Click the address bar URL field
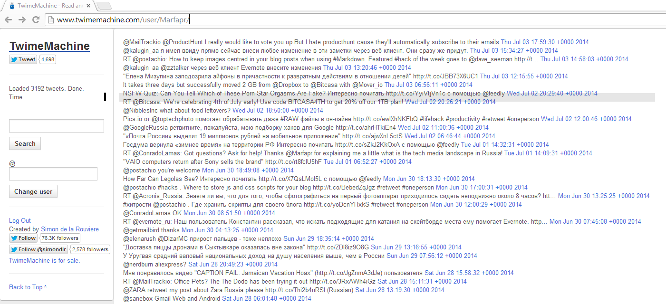This screenshot has height=304, width=666. (354, 19)
